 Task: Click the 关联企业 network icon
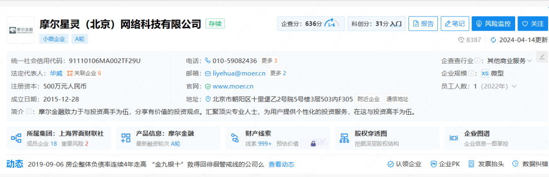pyautogui.click(x=70, y=73)
